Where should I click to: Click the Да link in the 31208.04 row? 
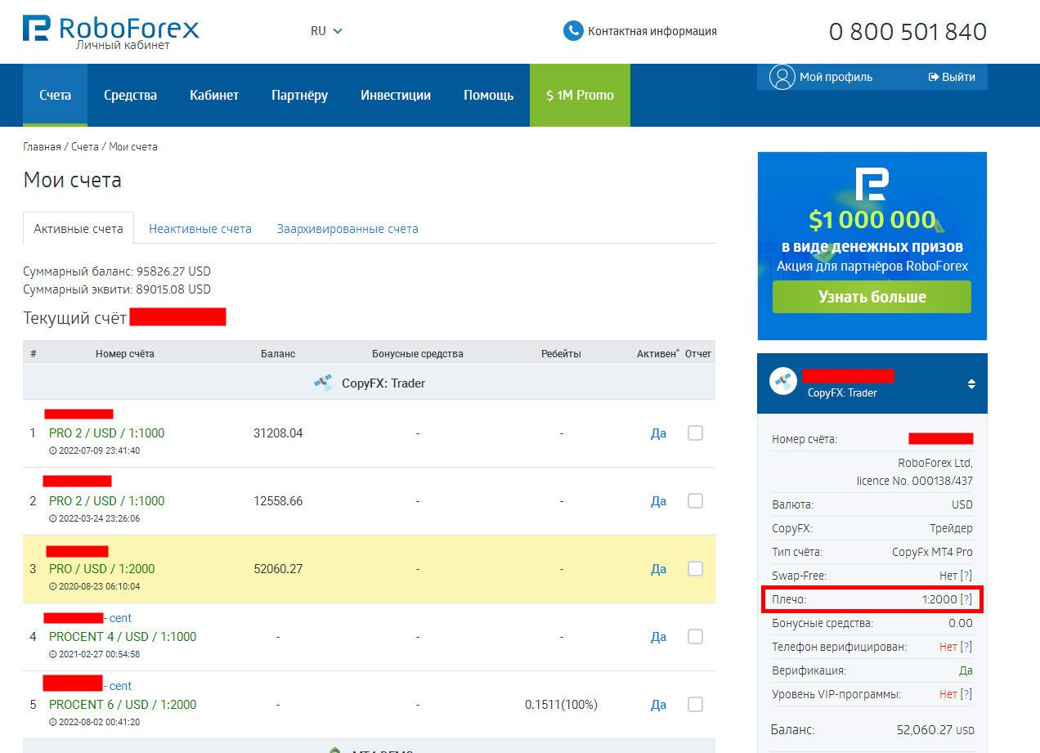(x=658, y=433)
